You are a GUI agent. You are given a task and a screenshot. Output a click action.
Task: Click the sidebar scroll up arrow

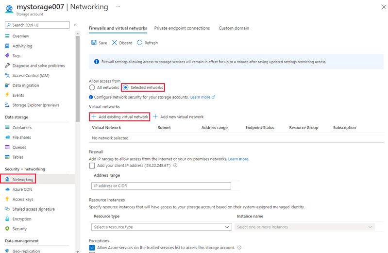tap(78, 34)
